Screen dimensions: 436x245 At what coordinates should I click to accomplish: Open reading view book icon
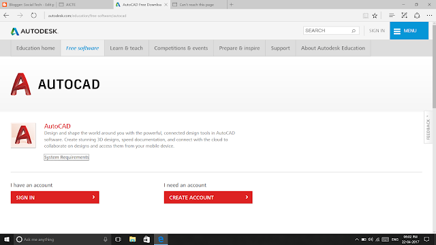(x=366, y=16)
